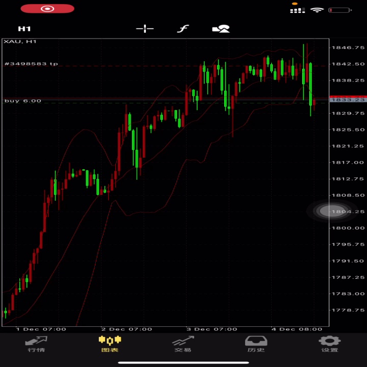Tap the 1842.50 price axis label
The image size is (367, 367).
point(348,64)
